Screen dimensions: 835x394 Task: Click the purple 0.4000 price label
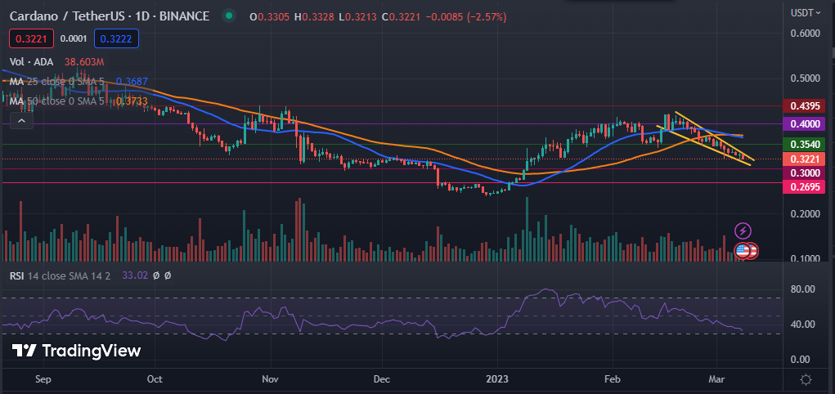pos(804,124)
